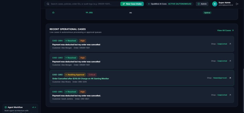Click the CASE-1001 payment deducted title

(77, 96)
